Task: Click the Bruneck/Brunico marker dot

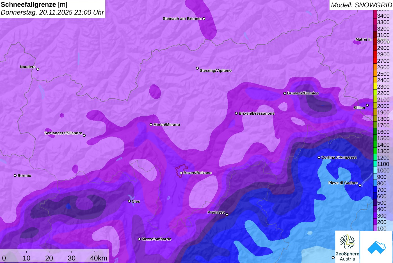Action: coord(285,93)
